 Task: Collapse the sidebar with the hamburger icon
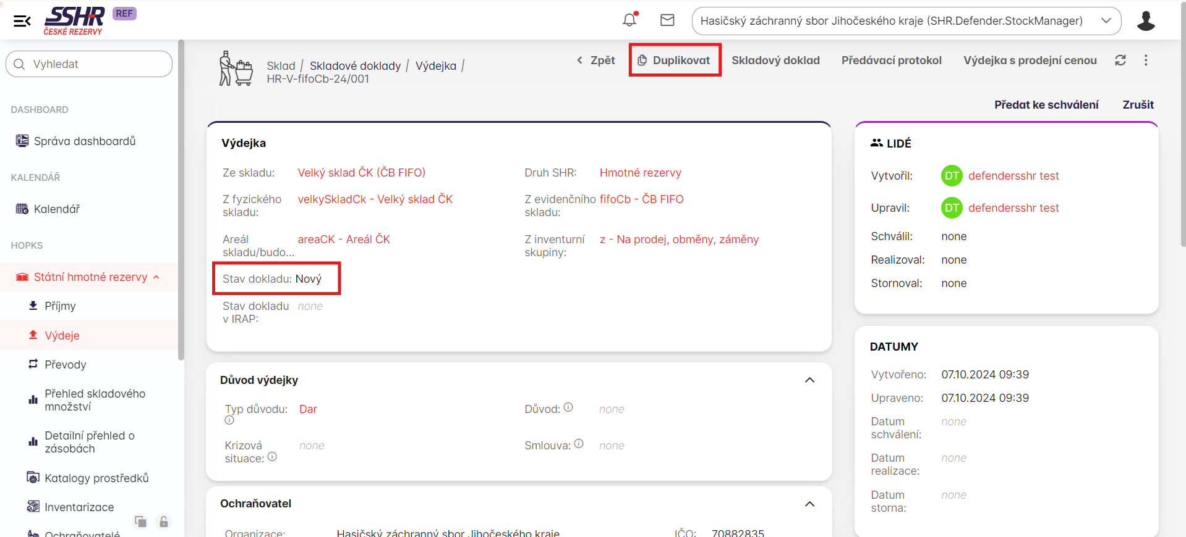pos(22,21)
